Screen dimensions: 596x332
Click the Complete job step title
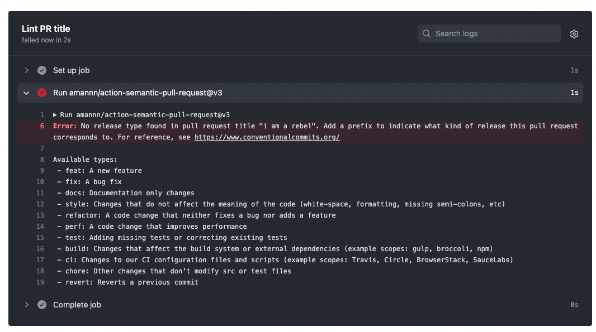point(77,305)
